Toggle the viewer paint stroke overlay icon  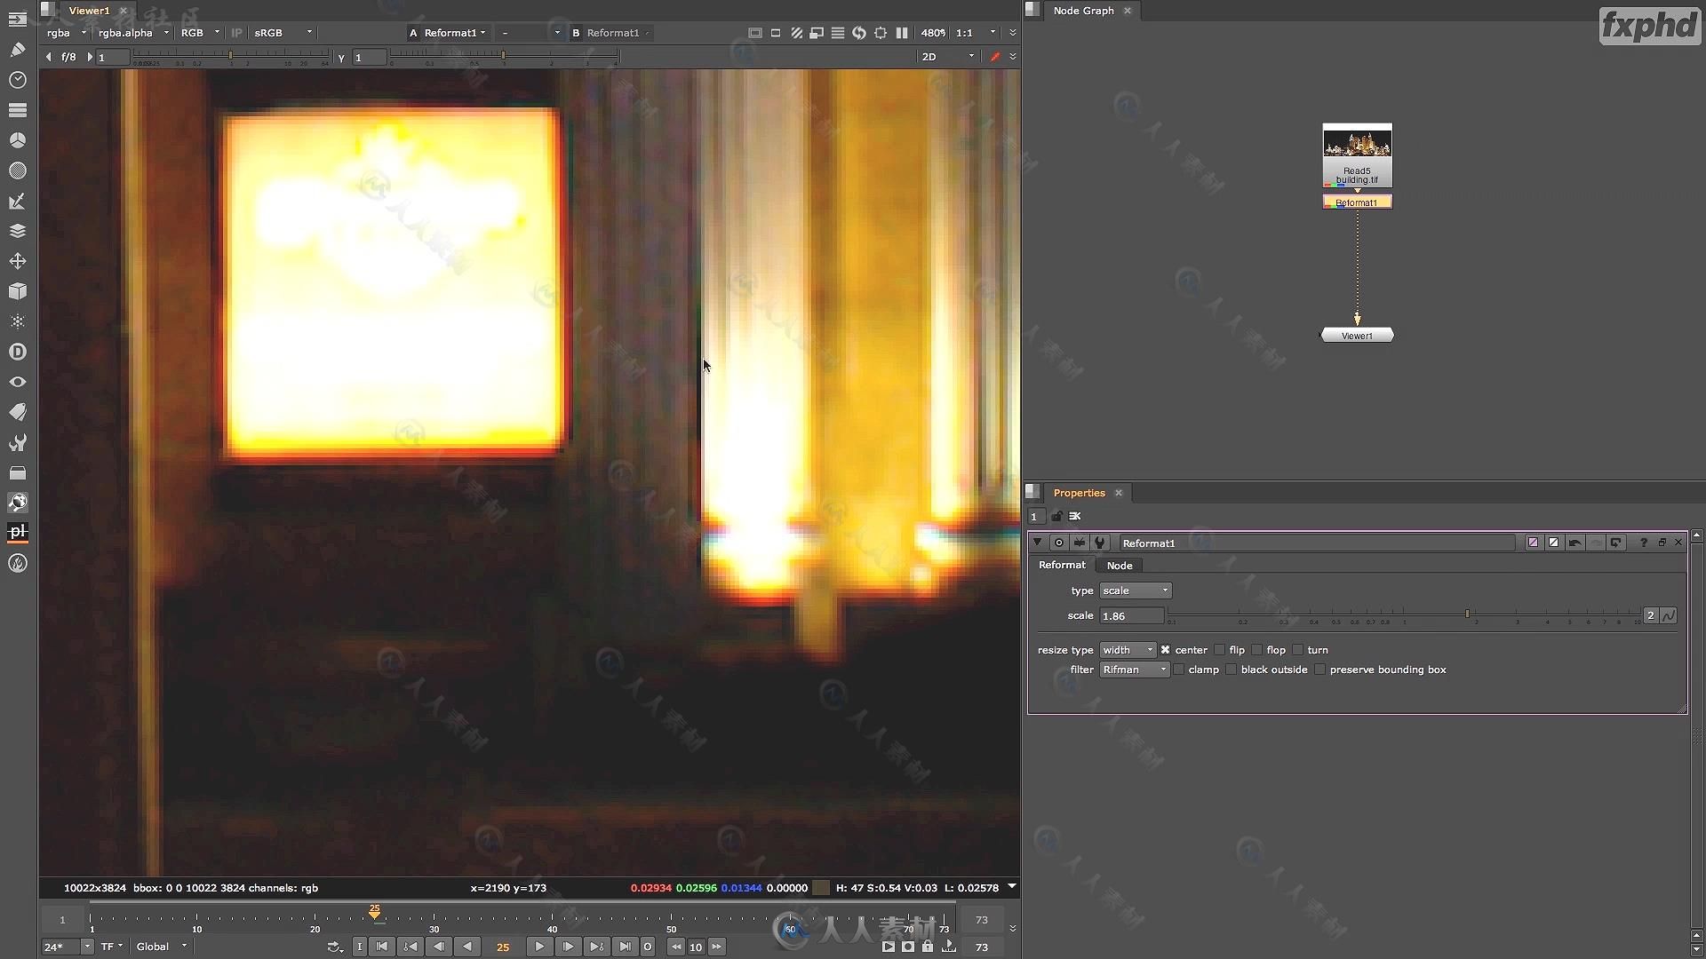[x=995, y=57]
